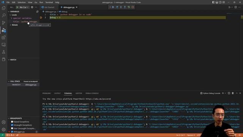Close the bottom panel
The height and width of the screenshot is (137, 243).
[x=240, y=93]
